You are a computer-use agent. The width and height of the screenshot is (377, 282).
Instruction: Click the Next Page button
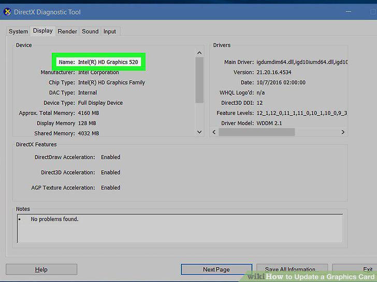click(x=216, y=270)
